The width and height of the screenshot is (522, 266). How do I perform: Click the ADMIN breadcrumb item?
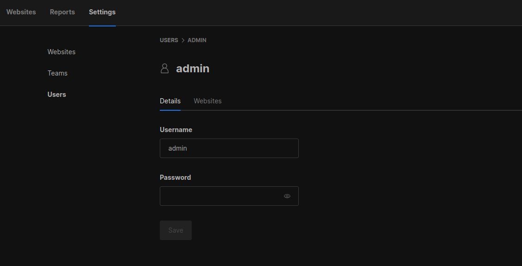pos(197,40)
